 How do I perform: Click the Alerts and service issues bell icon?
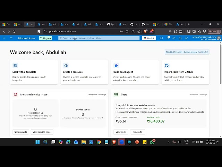pos(15,94)
